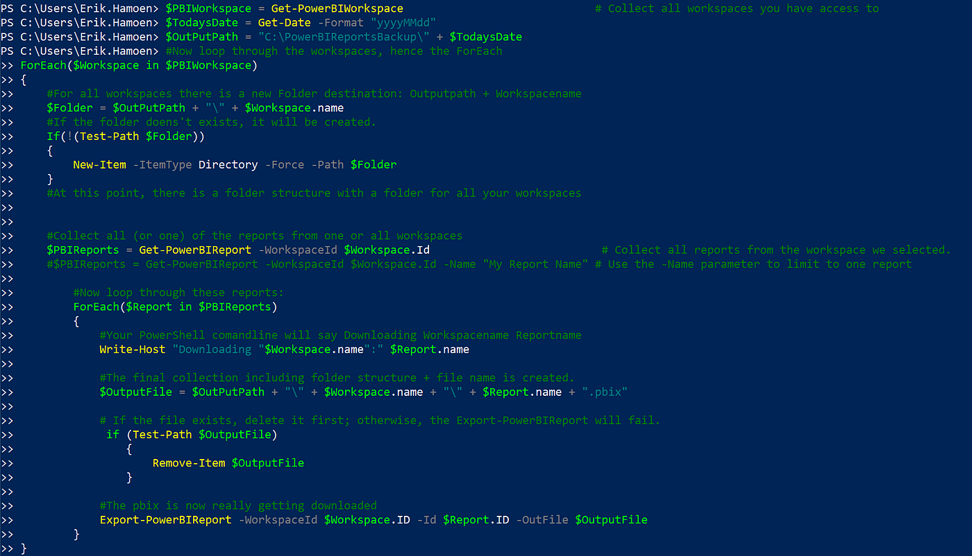The width and height of the screenshot is (972, 556).
Task: Select the comment 'Collect all (or one) of the reports'
Action: pyautogui.click(x=254, y=236)
